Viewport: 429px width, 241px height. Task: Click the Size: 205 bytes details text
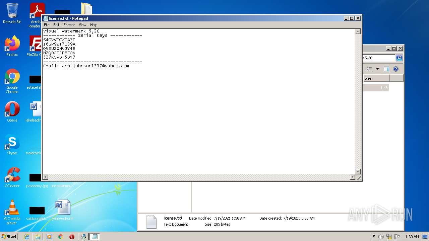218,224
